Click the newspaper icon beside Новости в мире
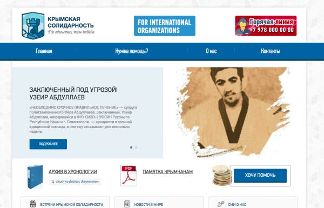Viewport: 324px width, 208px height. pos(127,204)
